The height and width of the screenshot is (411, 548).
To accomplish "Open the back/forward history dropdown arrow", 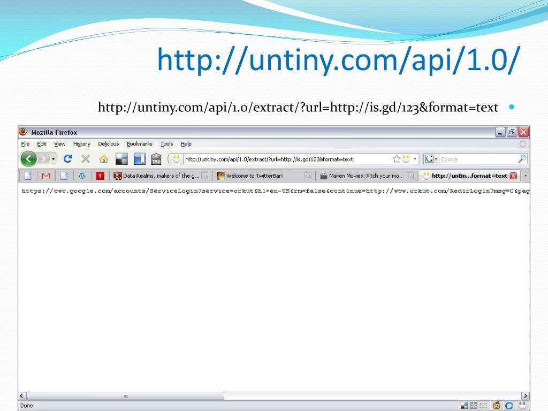I will point(53,159).
